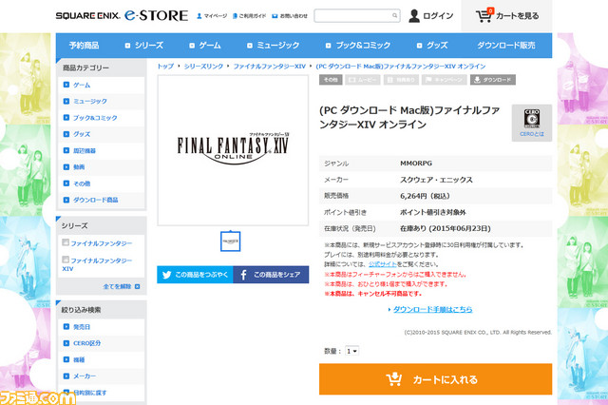The image size is (608, 405).
Task: Go to 予約商品 in nav bar
Action: (x=85, y=46)
